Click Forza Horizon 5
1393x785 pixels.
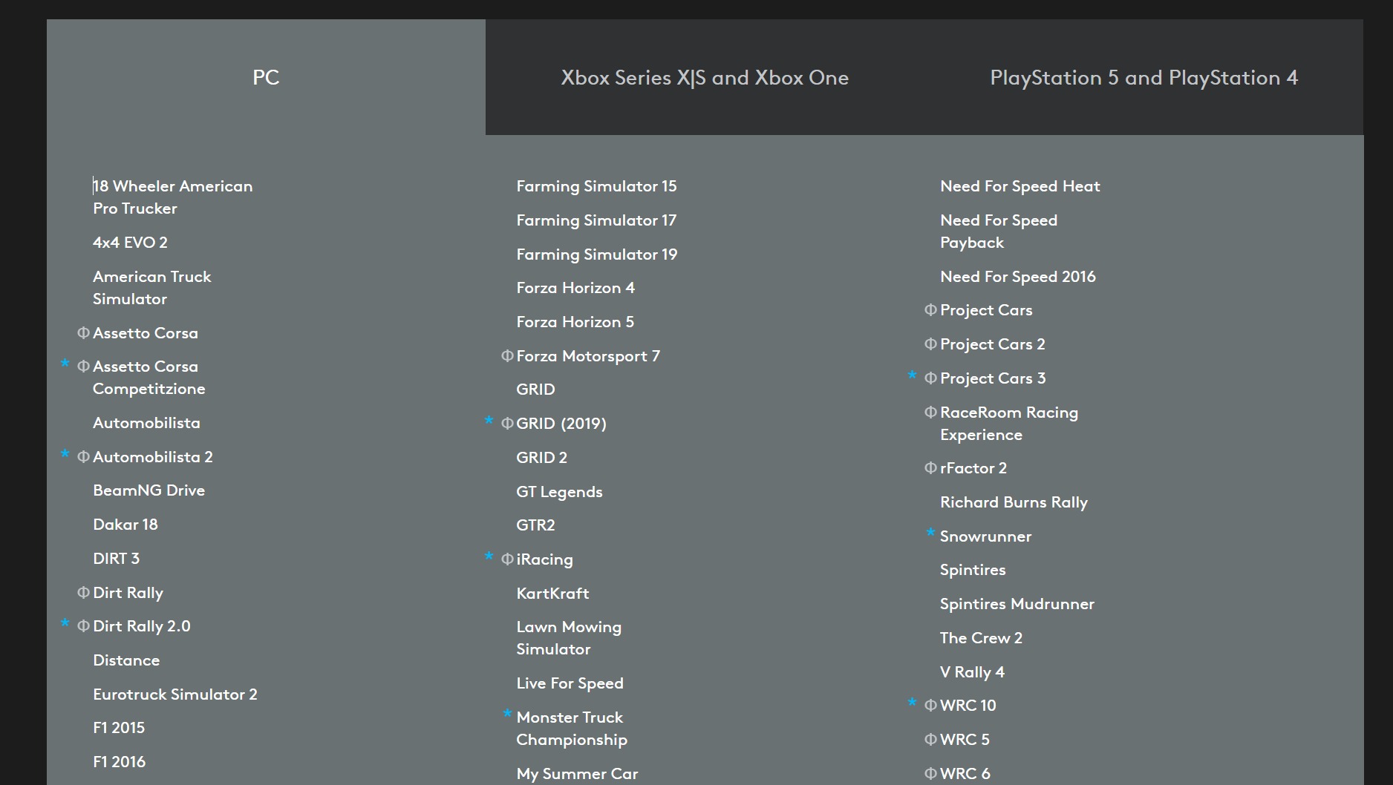(575, 322)
